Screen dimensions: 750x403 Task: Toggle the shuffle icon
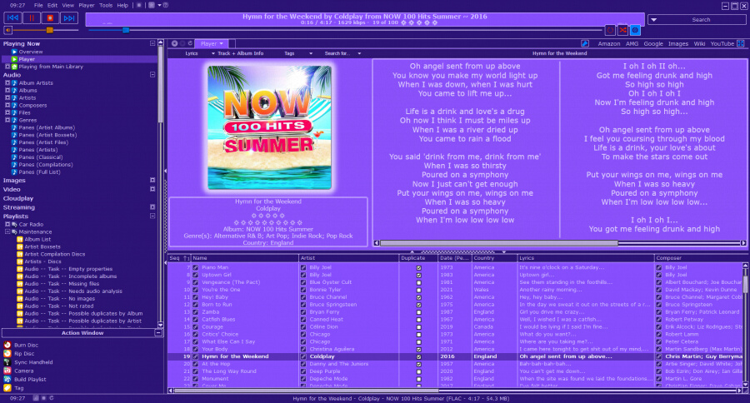tap(622, 30)
